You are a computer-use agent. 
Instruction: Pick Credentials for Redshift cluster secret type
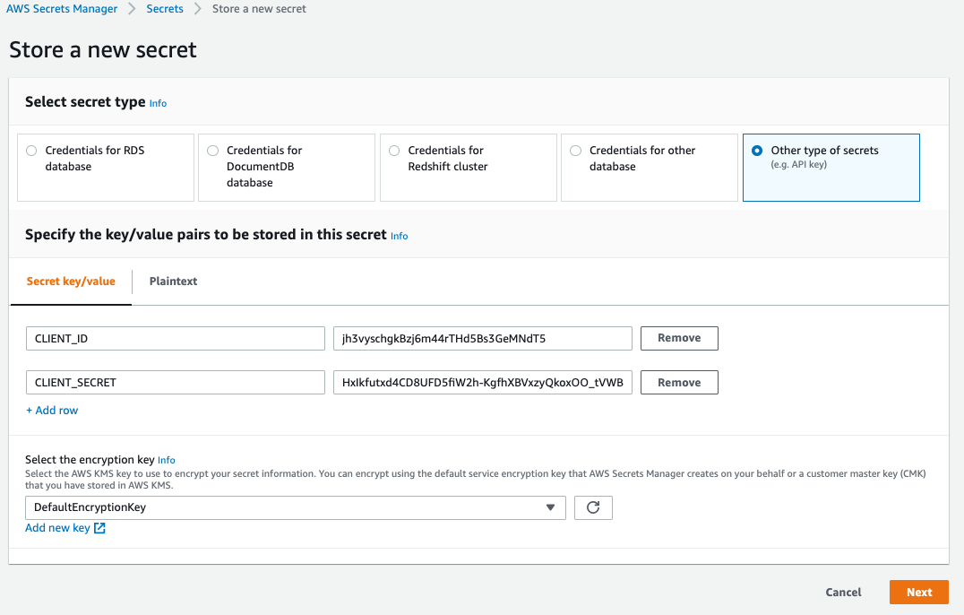(394, 150)
